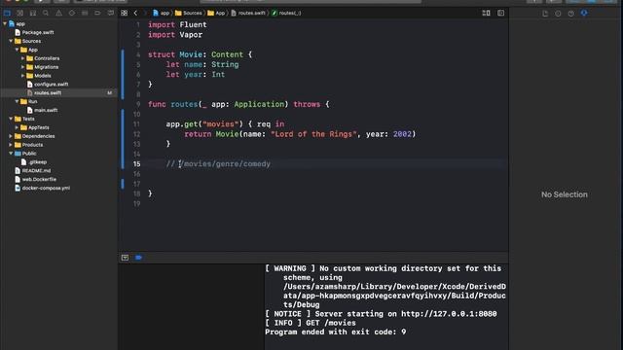Toggle breakpoints with the blue tag icon

pos(138,258)
